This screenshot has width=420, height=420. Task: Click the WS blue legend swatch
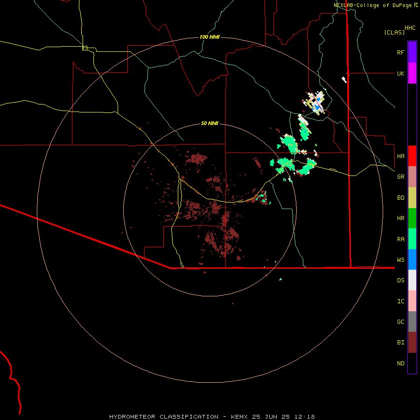(x=412, y=259)
